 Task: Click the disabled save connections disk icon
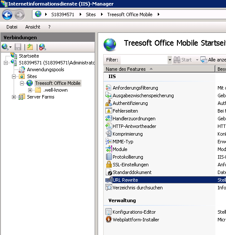click(x=18, y=47)
